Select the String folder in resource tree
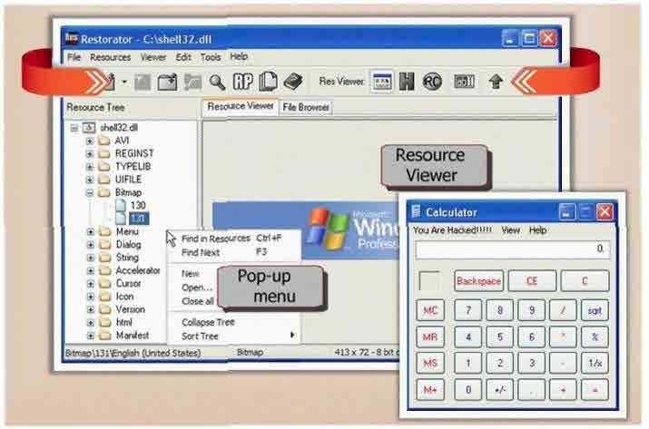 click(127, 258)
